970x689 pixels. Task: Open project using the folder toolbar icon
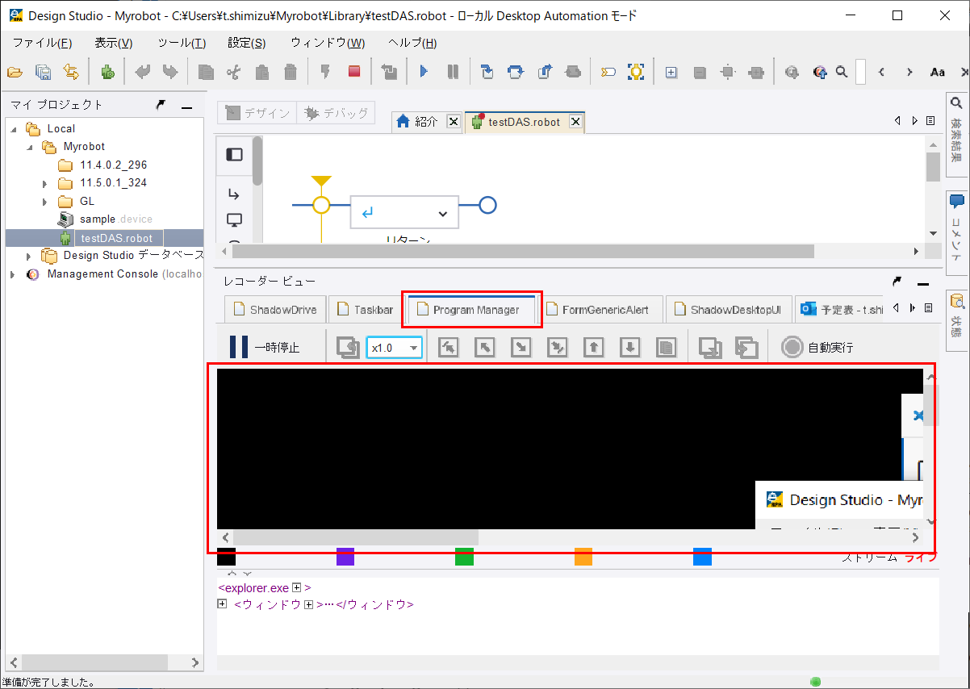pos(15,72)
